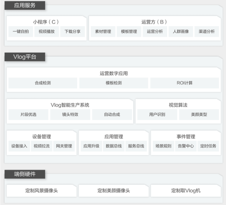
Task: Open the 美颜美型 box
Action: click(x=199, y=114)
